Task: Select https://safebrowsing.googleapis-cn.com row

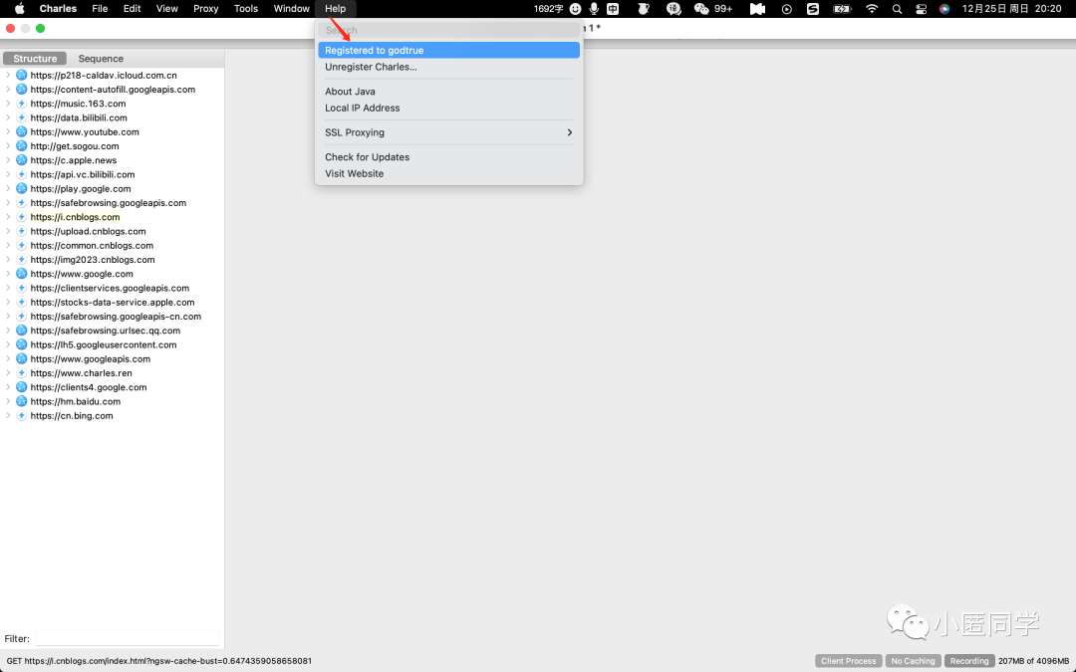Action: pos(116,317)
